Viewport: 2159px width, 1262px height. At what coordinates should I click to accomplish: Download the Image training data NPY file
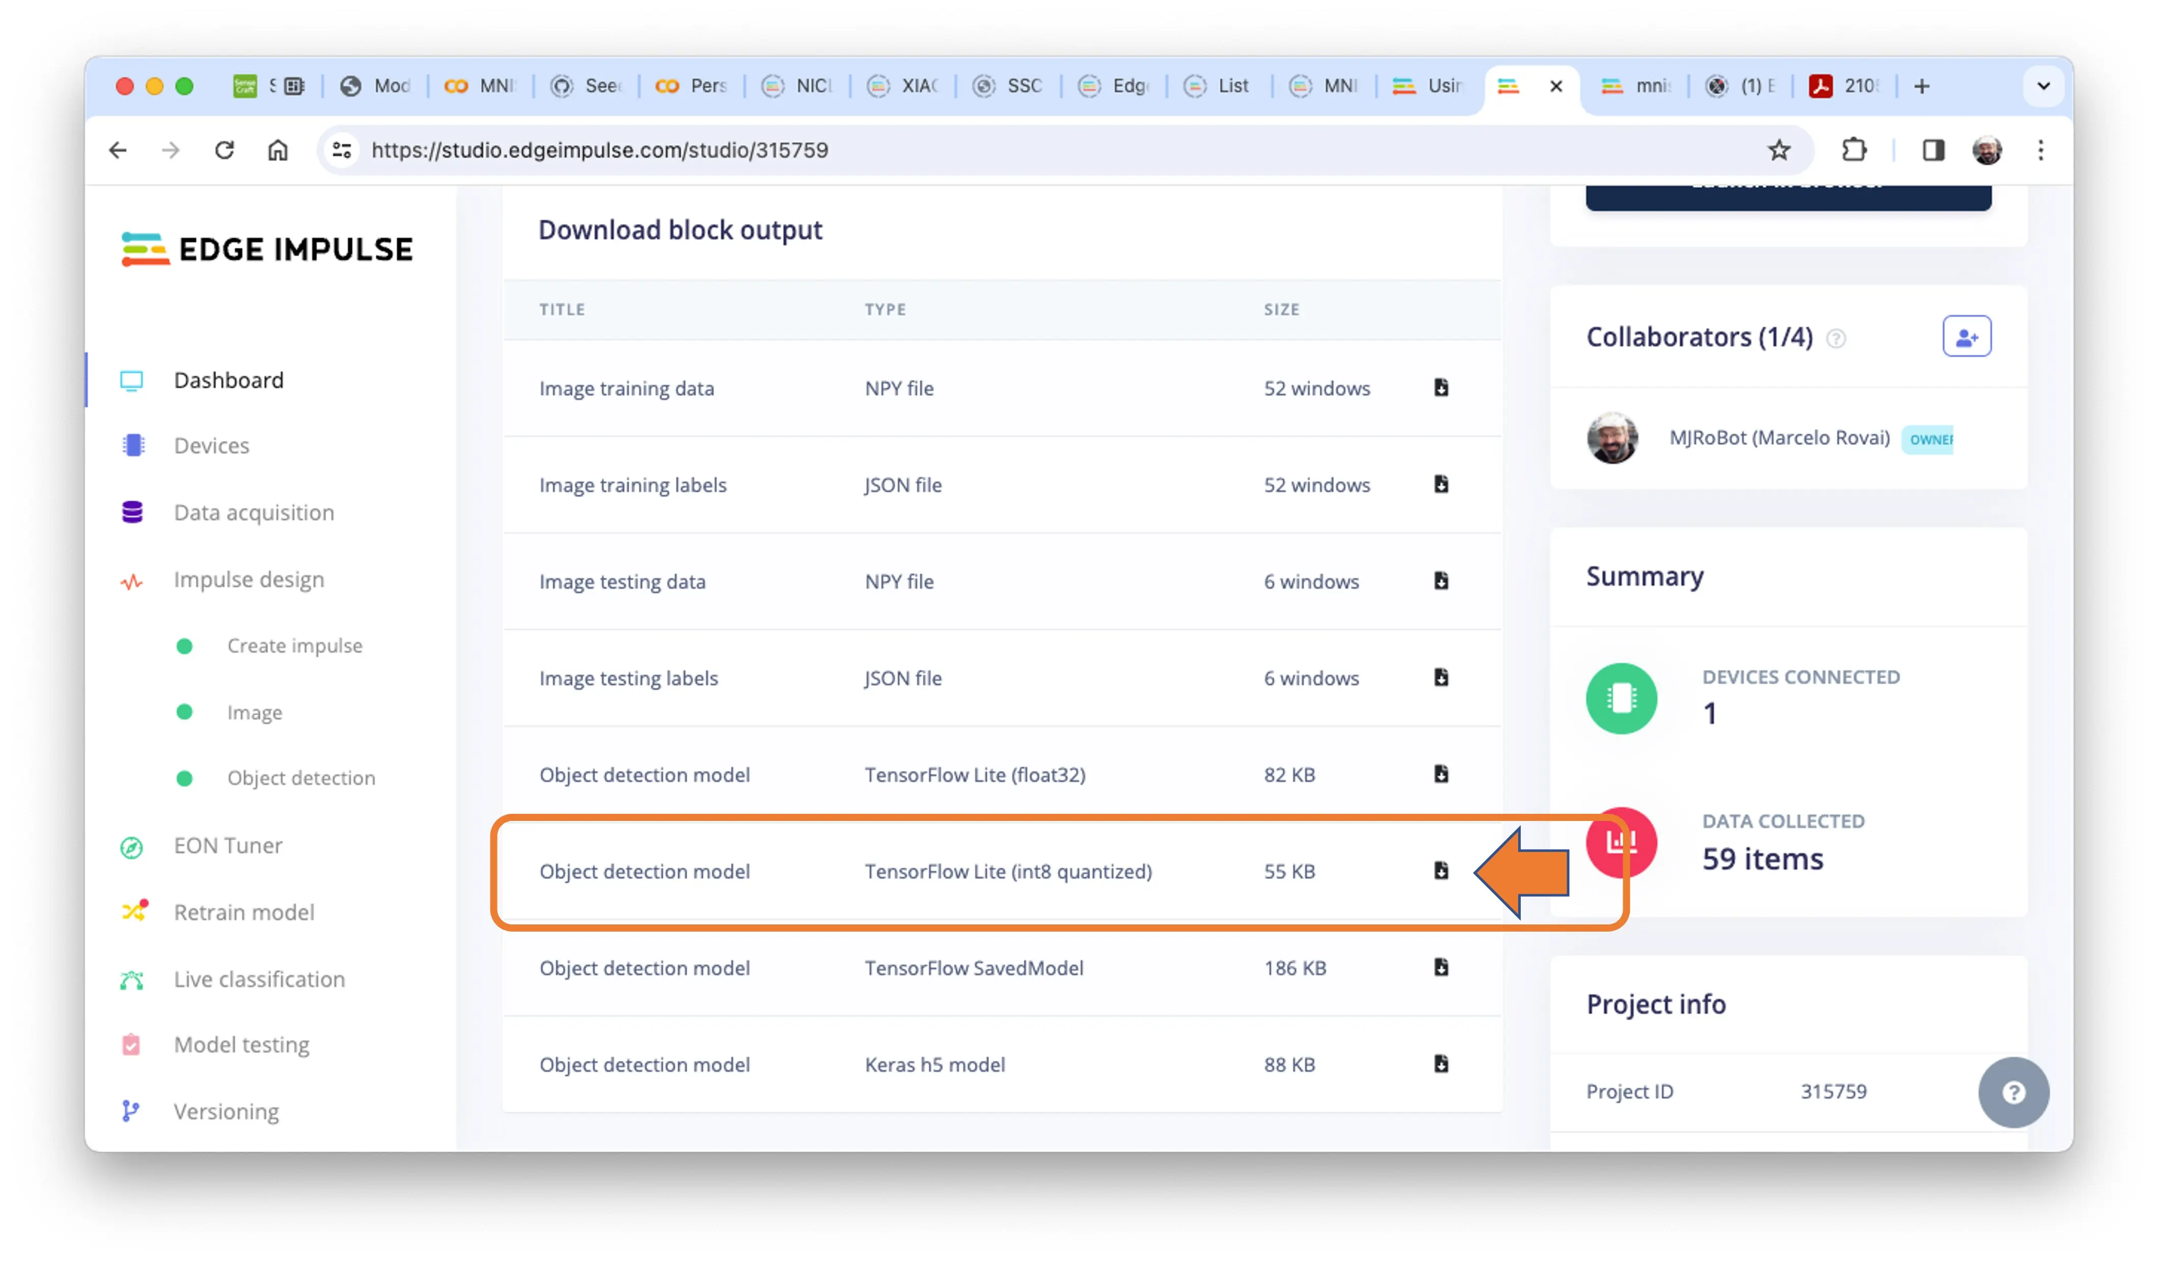click(x=1441, y=387)
